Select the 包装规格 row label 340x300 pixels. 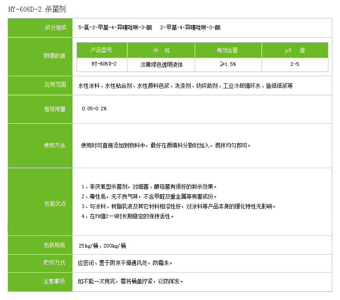pos(54,245)
